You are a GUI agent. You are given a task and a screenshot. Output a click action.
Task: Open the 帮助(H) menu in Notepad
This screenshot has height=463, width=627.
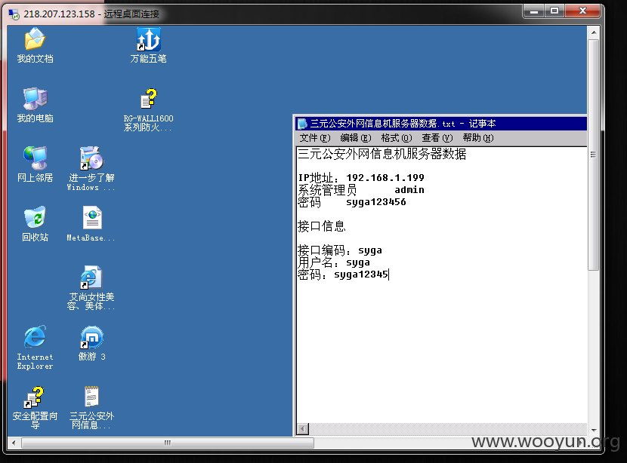point(478,138)
